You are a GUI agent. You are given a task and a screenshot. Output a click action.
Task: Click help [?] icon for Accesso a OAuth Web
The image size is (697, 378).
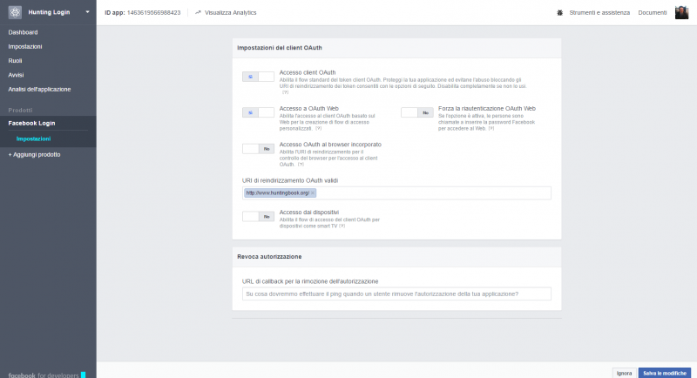(318, 128)
